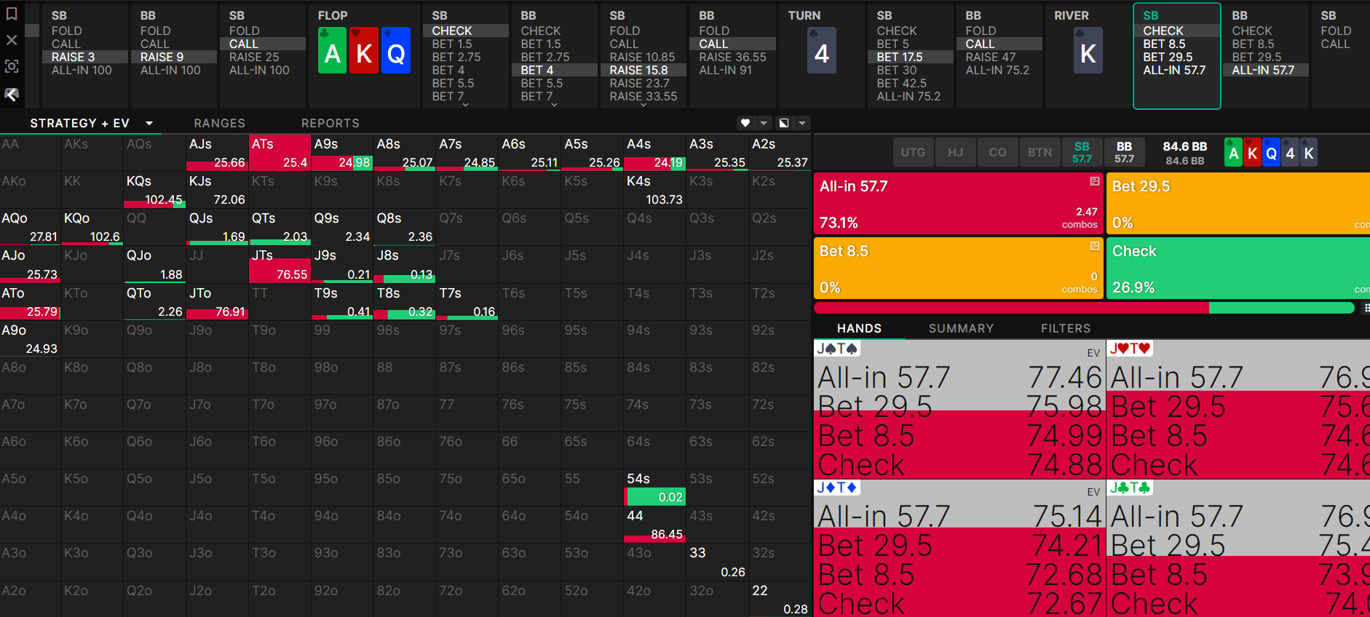Click JcTc club hand header

[x=1130, y=487]
